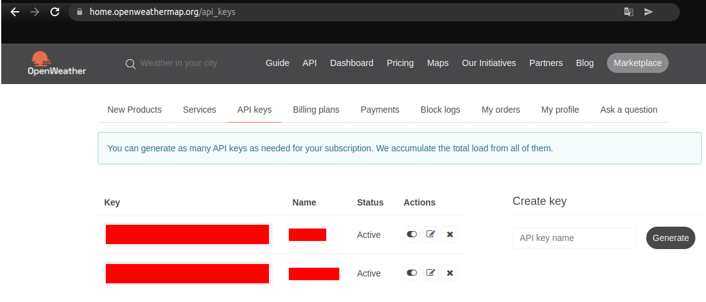Edit the second API key's name
Viewport: 706px width, 302px height.
click(x=431, y=273)
